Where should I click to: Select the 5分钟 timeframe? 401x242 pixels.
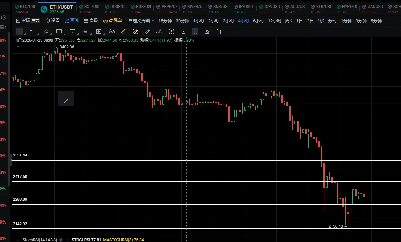[x=376, y=21]
